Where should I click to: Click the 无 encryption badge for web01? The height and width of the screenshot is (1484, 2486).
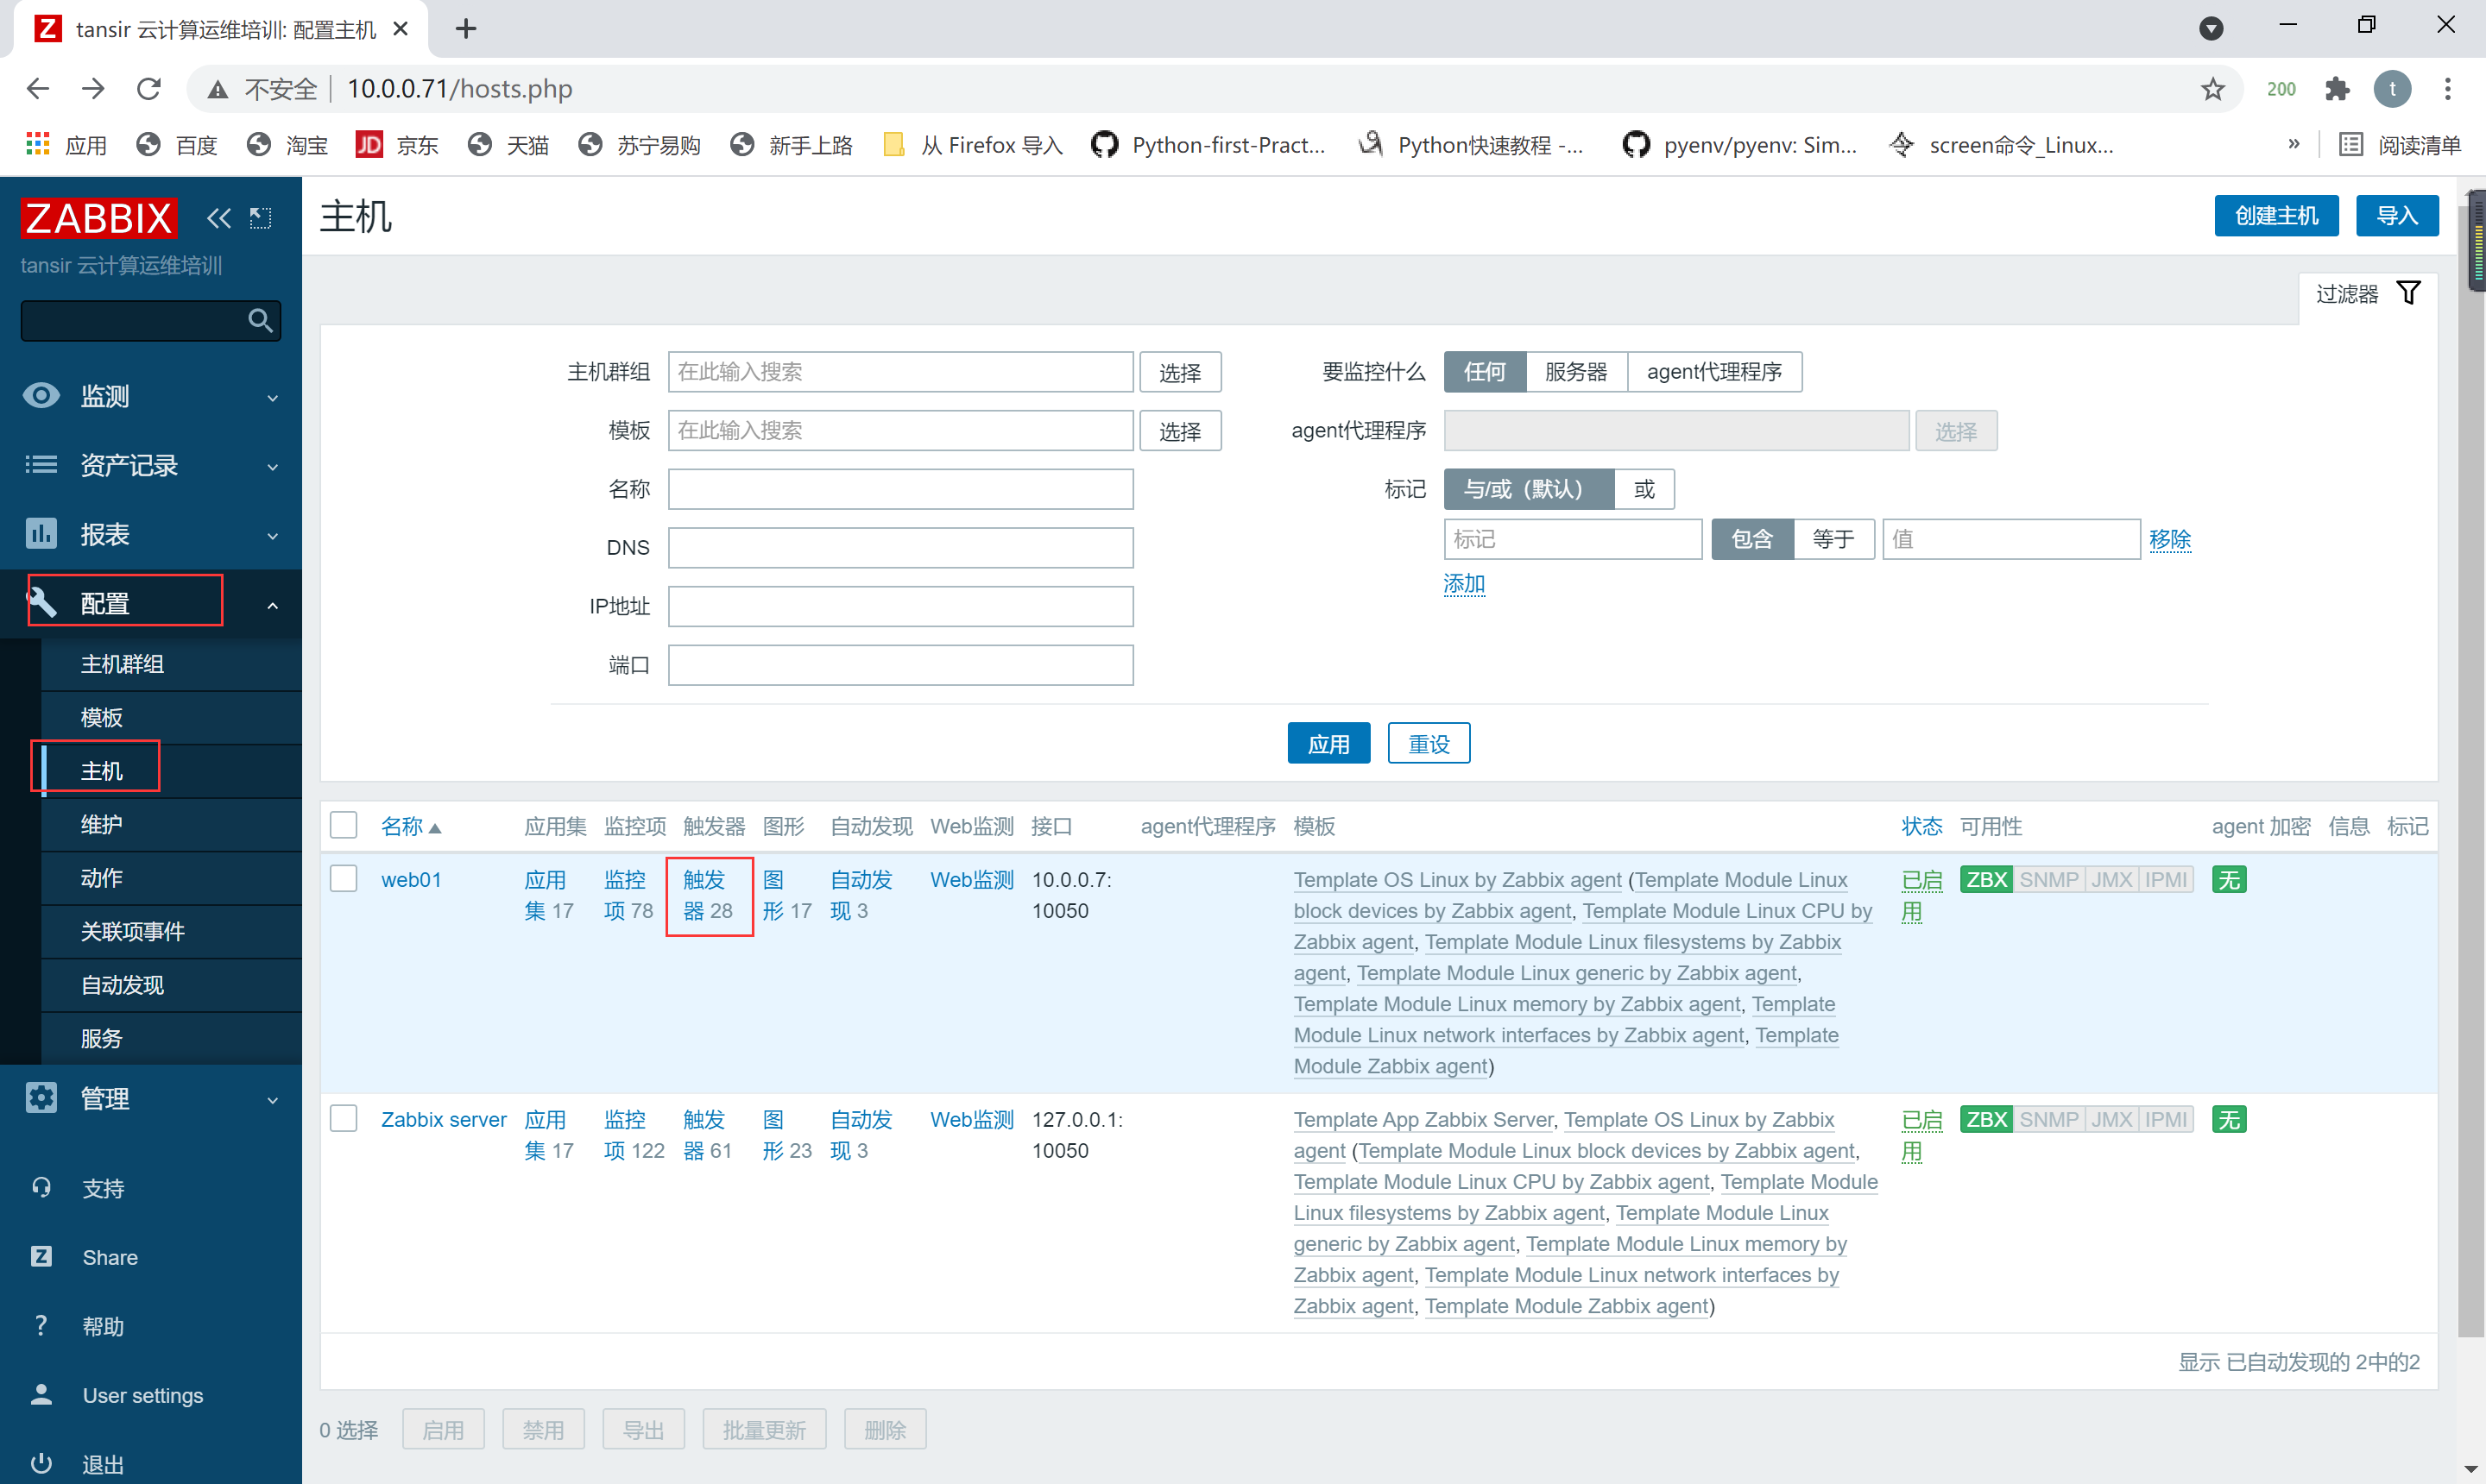tap(2229, 879)
